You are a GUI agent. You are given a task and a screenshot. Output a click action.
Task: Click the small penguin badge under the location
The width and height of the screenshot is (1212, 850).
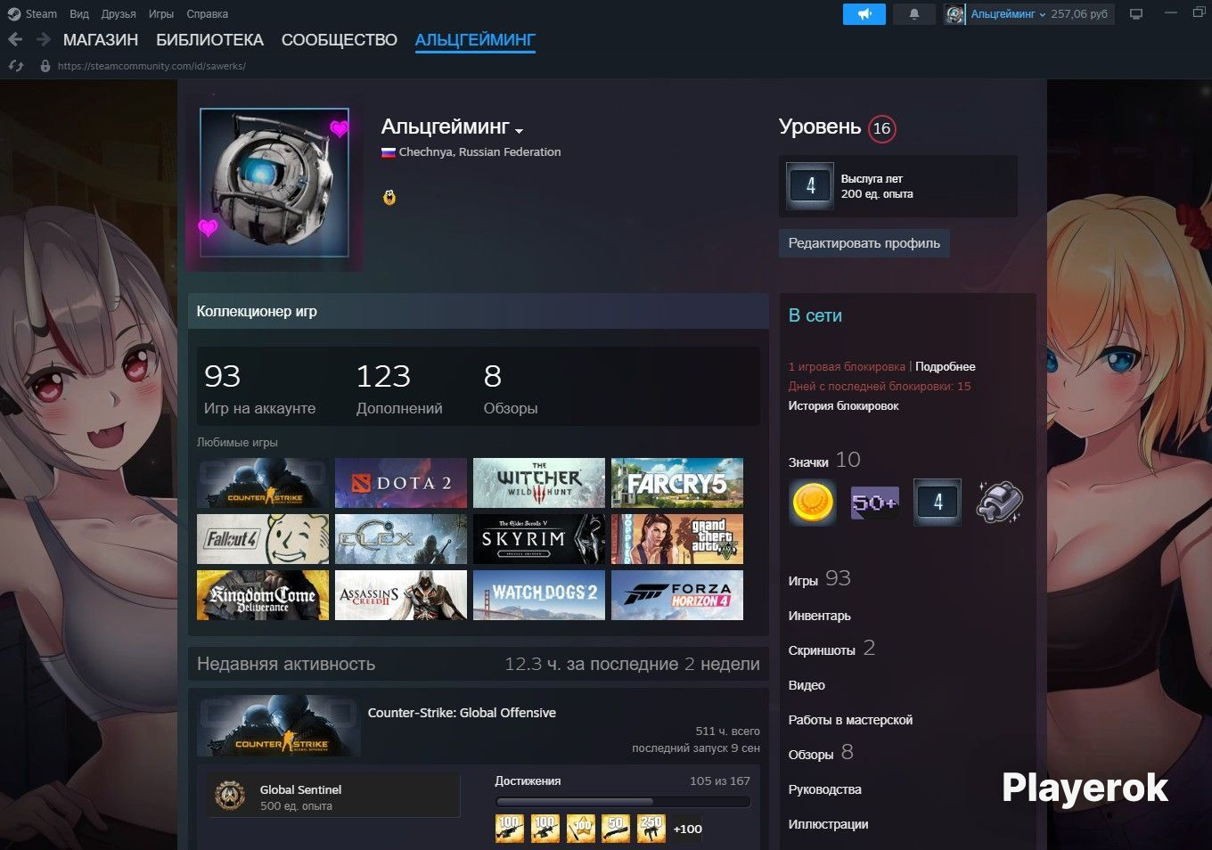click(x=389, y=197)
